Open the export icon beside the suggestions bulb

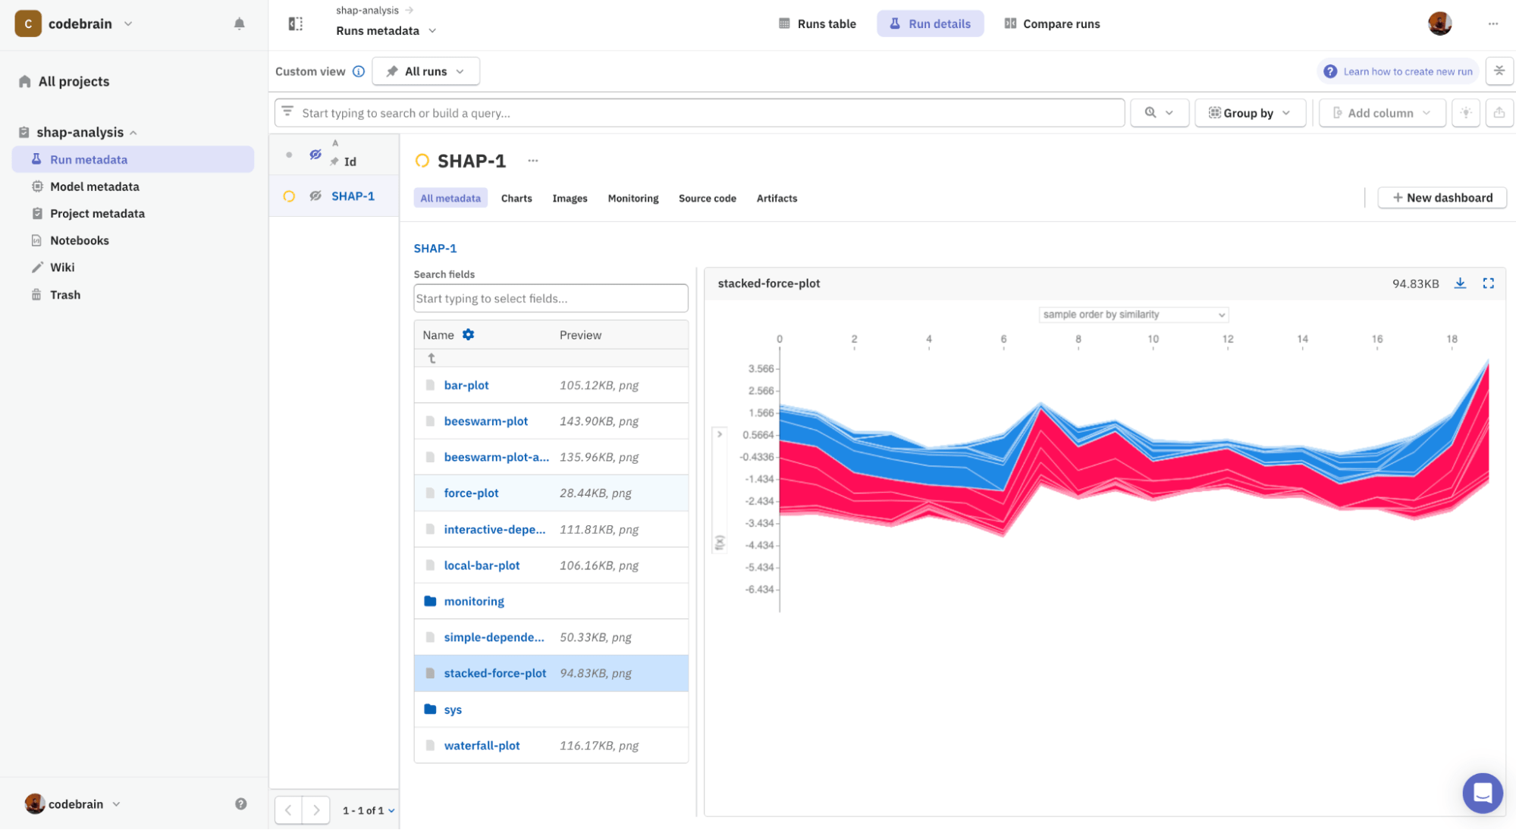[1499, 112]
